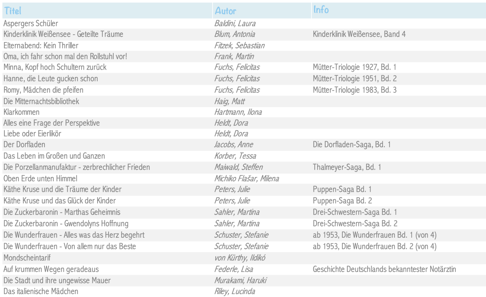
Task: Select the title Aspergers Schüler
Action: [31, 24]
